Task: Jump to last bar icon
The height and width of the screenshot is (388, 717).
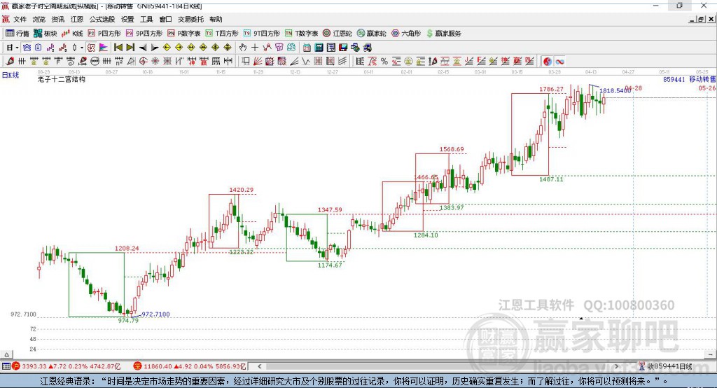Action: [130, 48]
